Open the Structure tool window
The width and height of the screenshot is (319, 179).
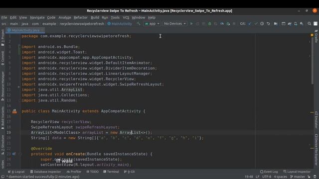click(2, 145)
